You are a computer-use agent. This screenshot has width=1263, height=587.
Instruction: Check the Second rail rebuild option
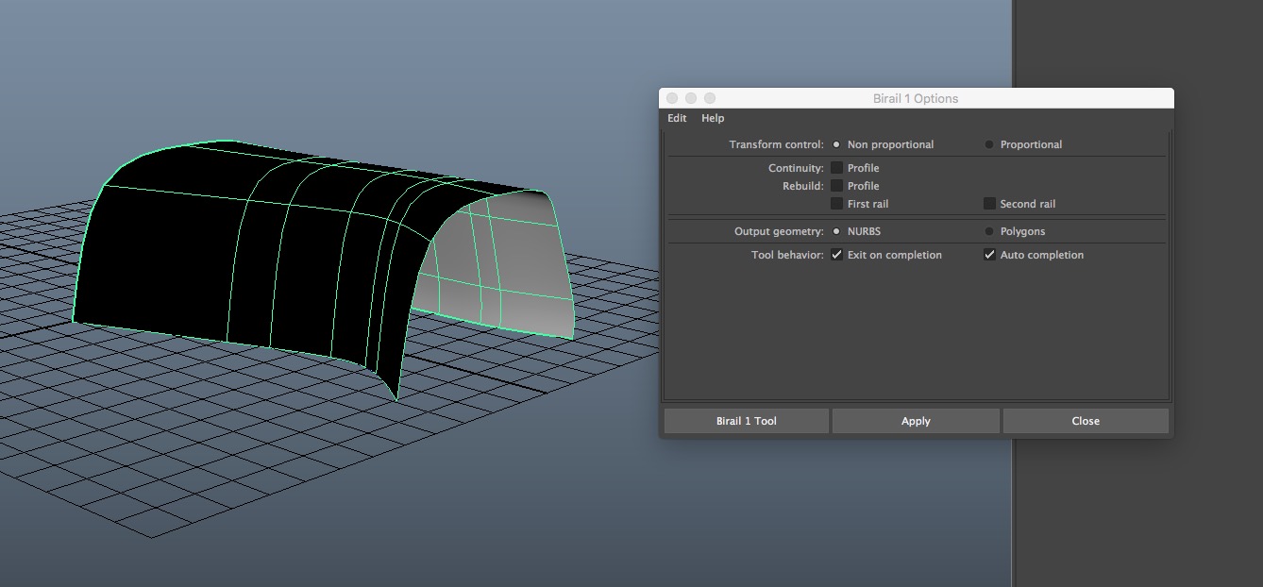(989, 204)
